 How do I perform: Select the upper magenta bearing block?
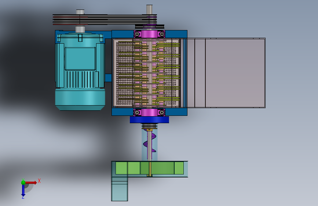coord(150,34)
